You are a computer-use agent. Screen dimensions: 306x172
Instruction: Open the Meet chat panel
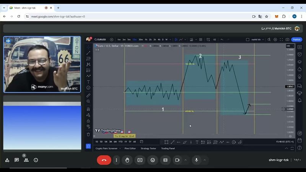pos(17,160)
